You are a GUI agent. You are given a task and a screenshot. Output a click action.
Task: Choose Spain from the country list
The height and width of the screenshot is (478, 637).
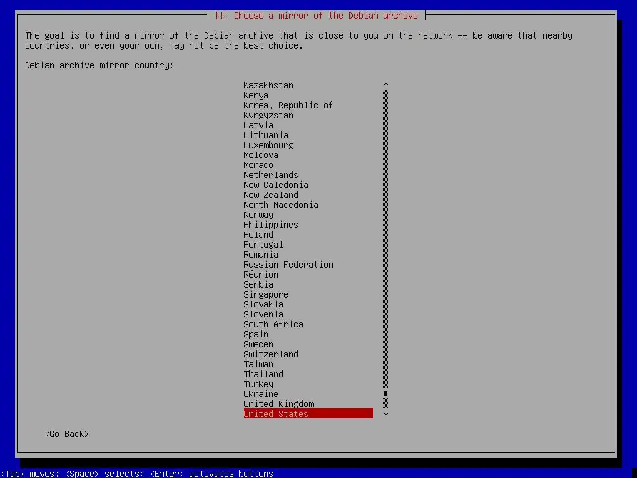(256, 334)
